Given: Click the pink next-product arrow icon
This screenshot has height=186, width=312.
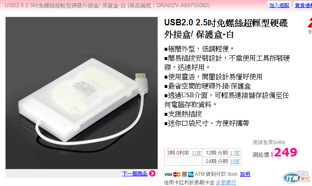Looking at the screenshot, I should point(152,173).
